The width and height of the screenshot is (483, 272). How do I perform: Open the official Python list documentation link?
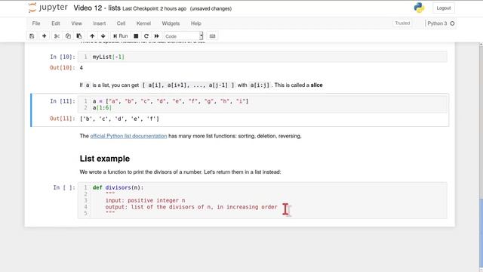click(128, 136)
